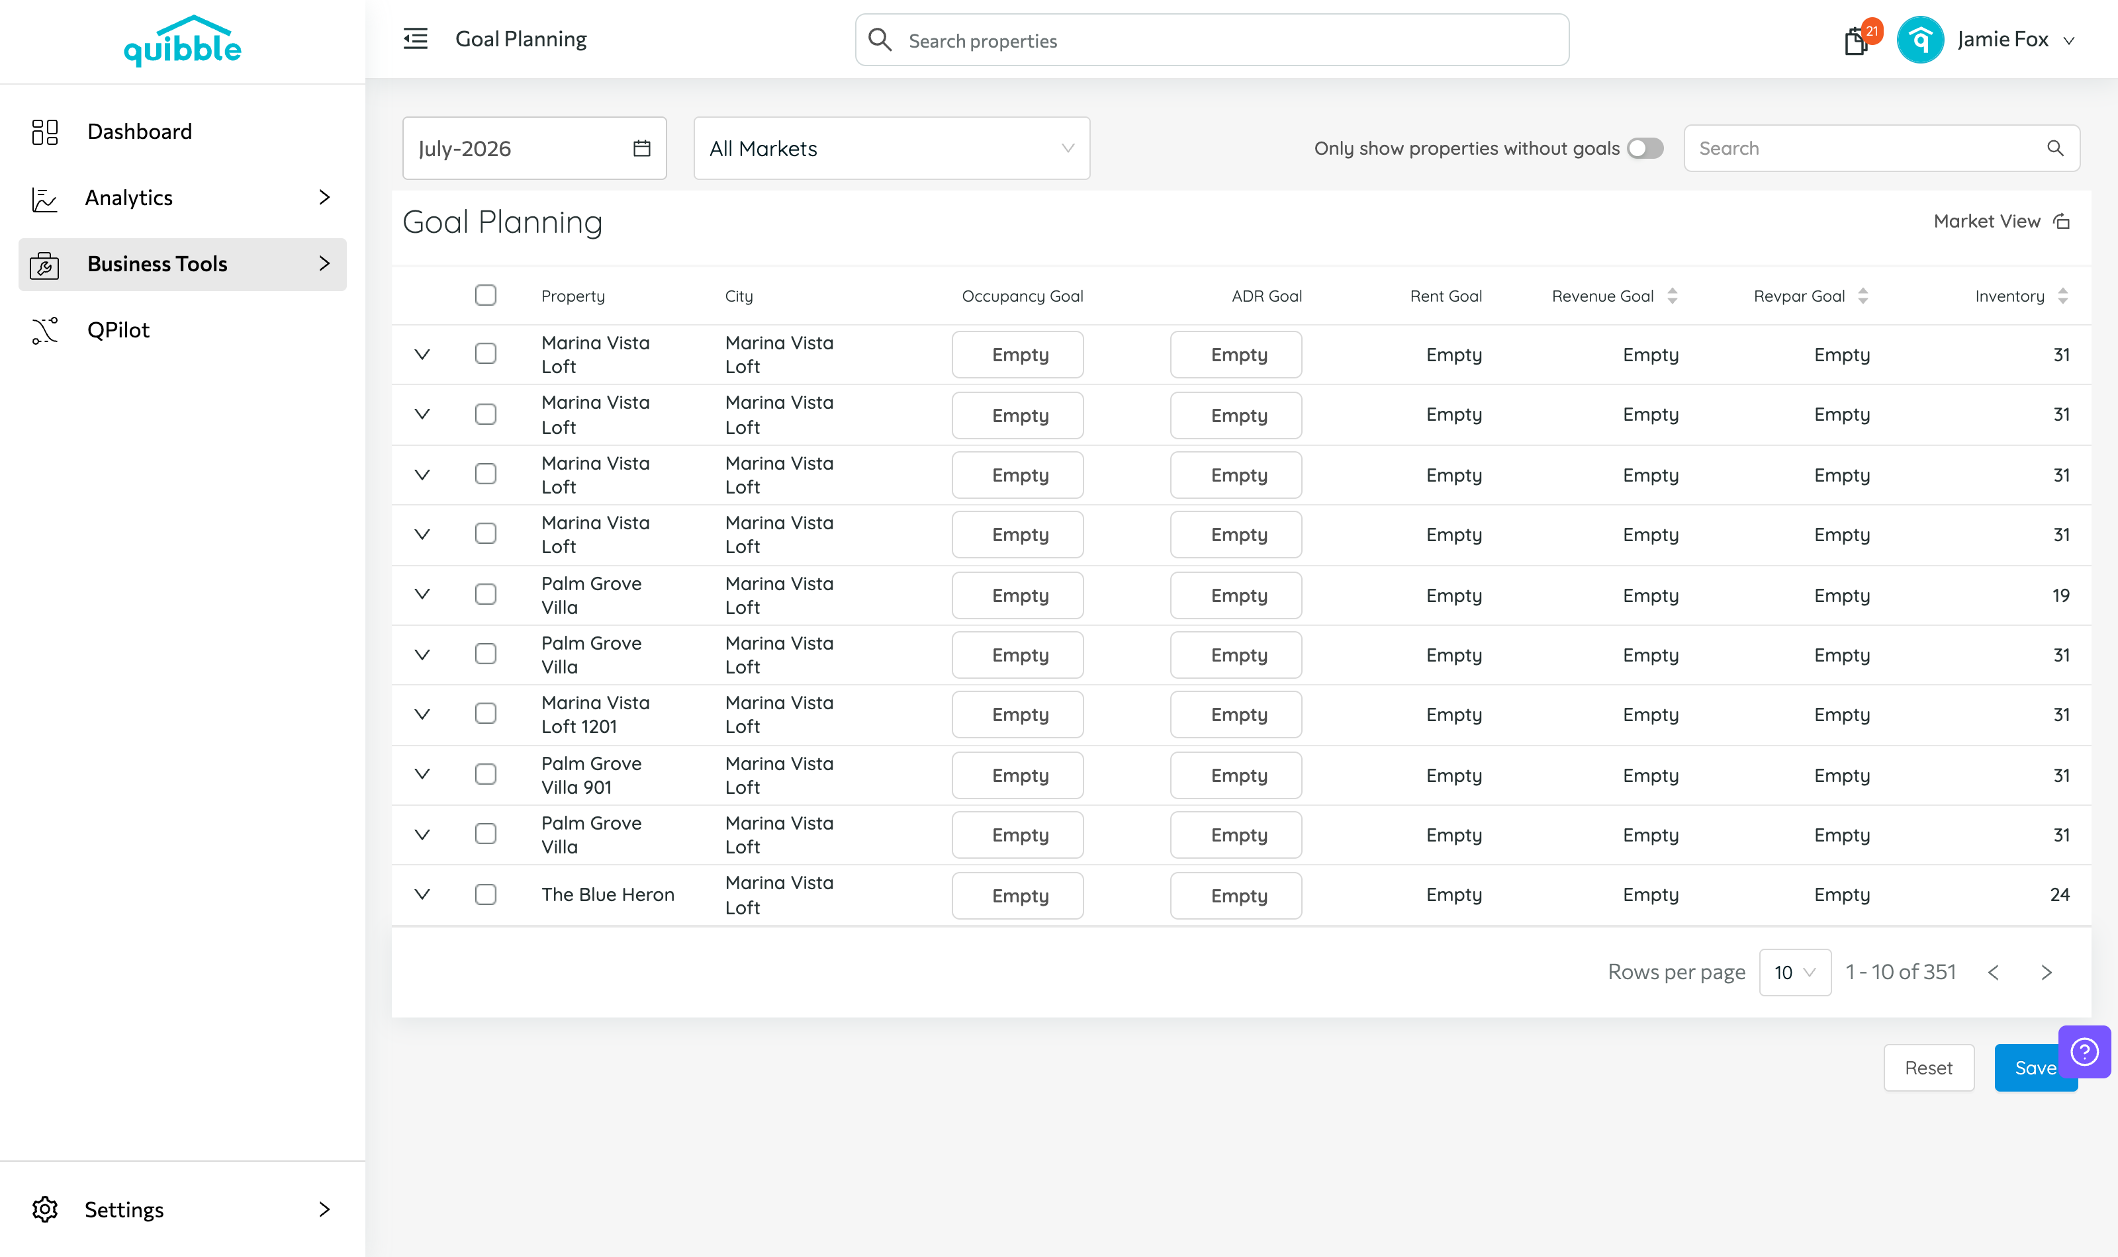2118x1257 pixels.
Task: Check the first Marina Vista Loft row checkbox
Action: click(x=485, y=353)
